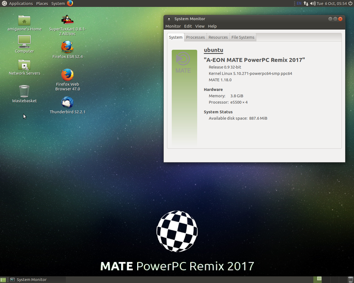Click the System Monitor taskbar button
Image resolution: width=354 pixels, height=283 pixels.
pyautogui.click(x=37, y=280)
